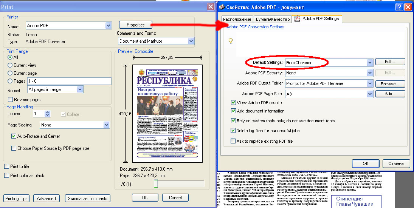Open Printing Tips
The image size is (414, 208).
coord(16,199)
